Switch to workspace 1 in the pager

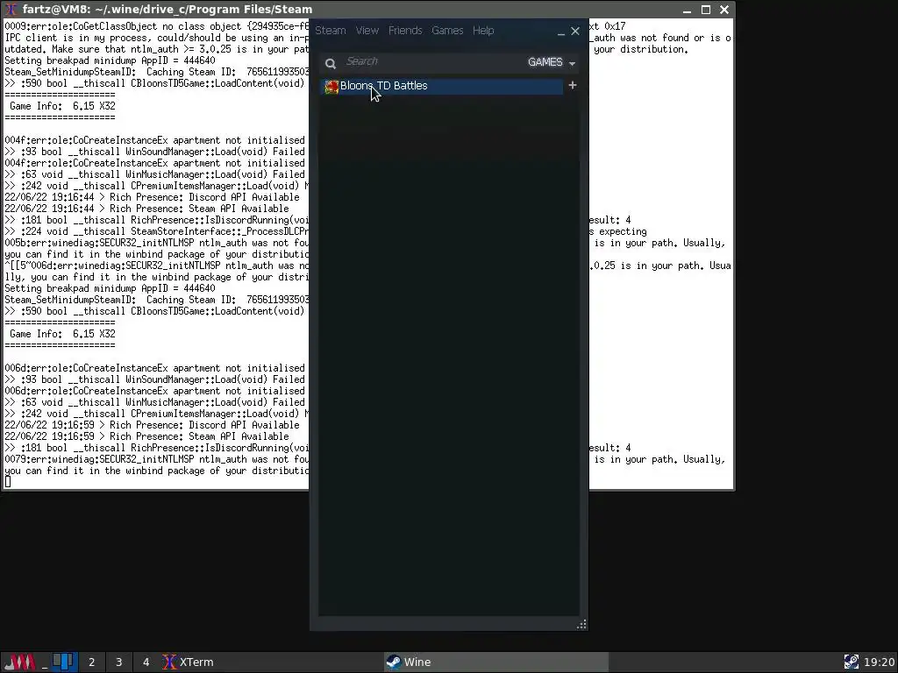(63, 662)
